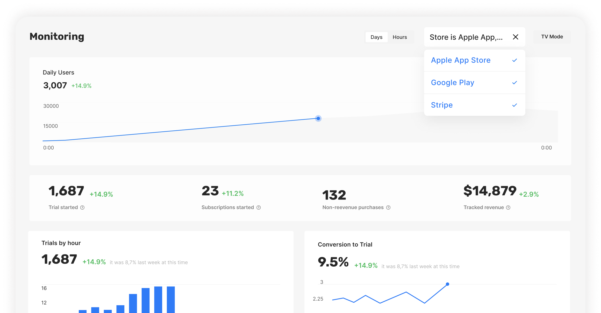Choose Google Play from the dropdown list
The height and width of the screenshot is (313, 601).
[x=453, y=83]
